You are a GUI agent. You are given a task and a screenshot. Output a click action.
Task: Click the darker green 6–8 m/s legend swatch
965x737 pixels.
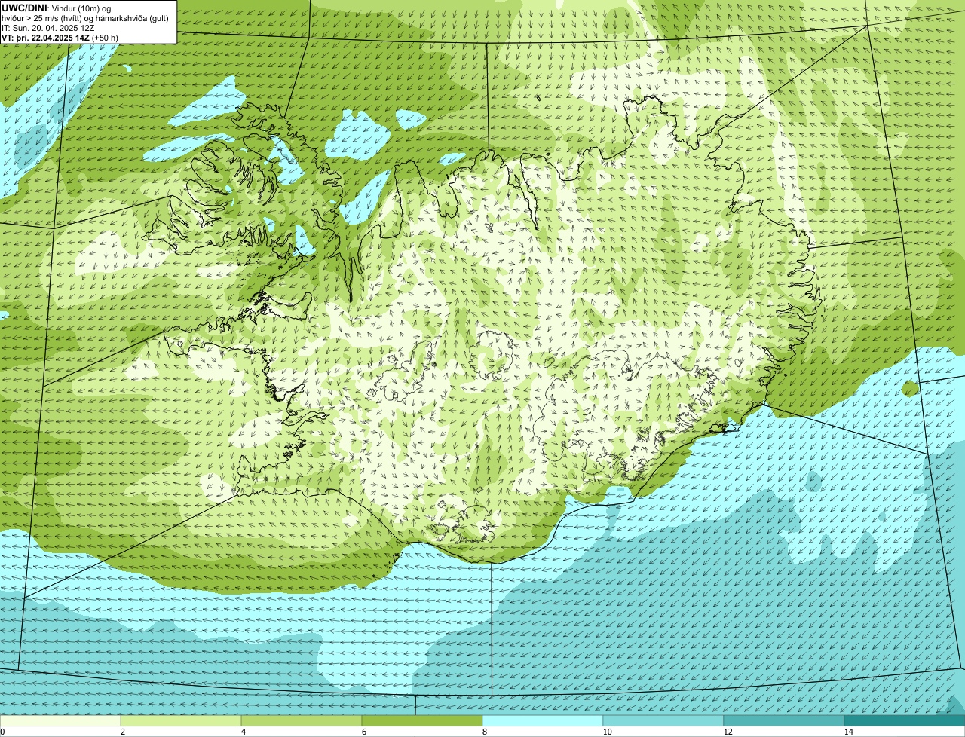coord(422,720)
